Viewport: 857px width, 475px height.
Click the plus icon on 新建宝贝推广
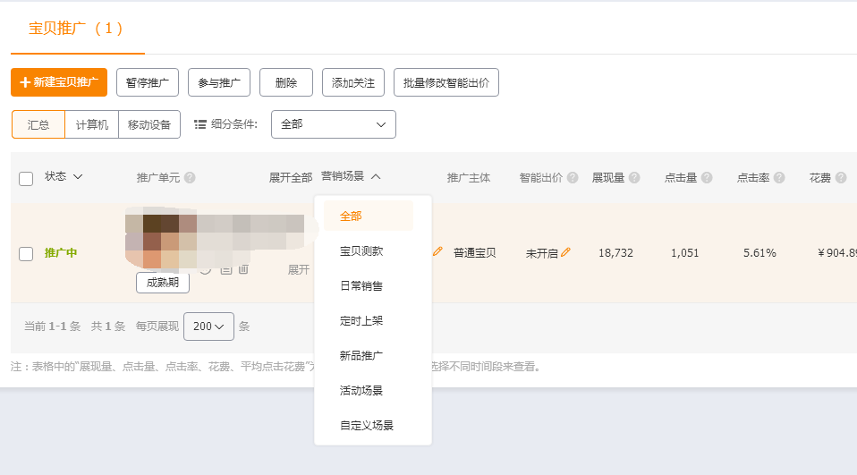(x=24, y=82)
